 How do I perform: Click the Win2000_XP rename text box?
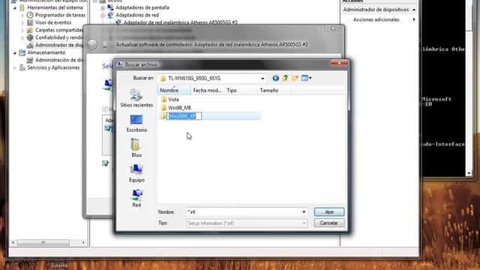[x=184, y=116]
